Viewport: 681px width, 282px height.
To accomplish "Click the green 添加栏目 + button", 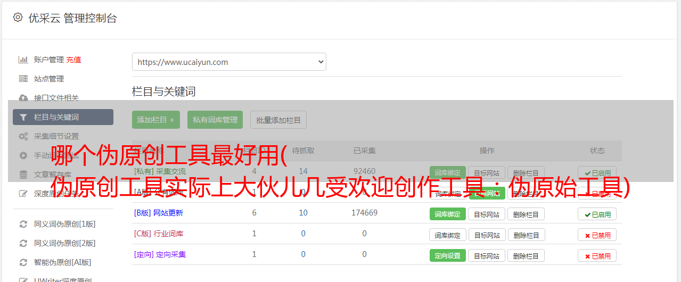I will point(156,120).
